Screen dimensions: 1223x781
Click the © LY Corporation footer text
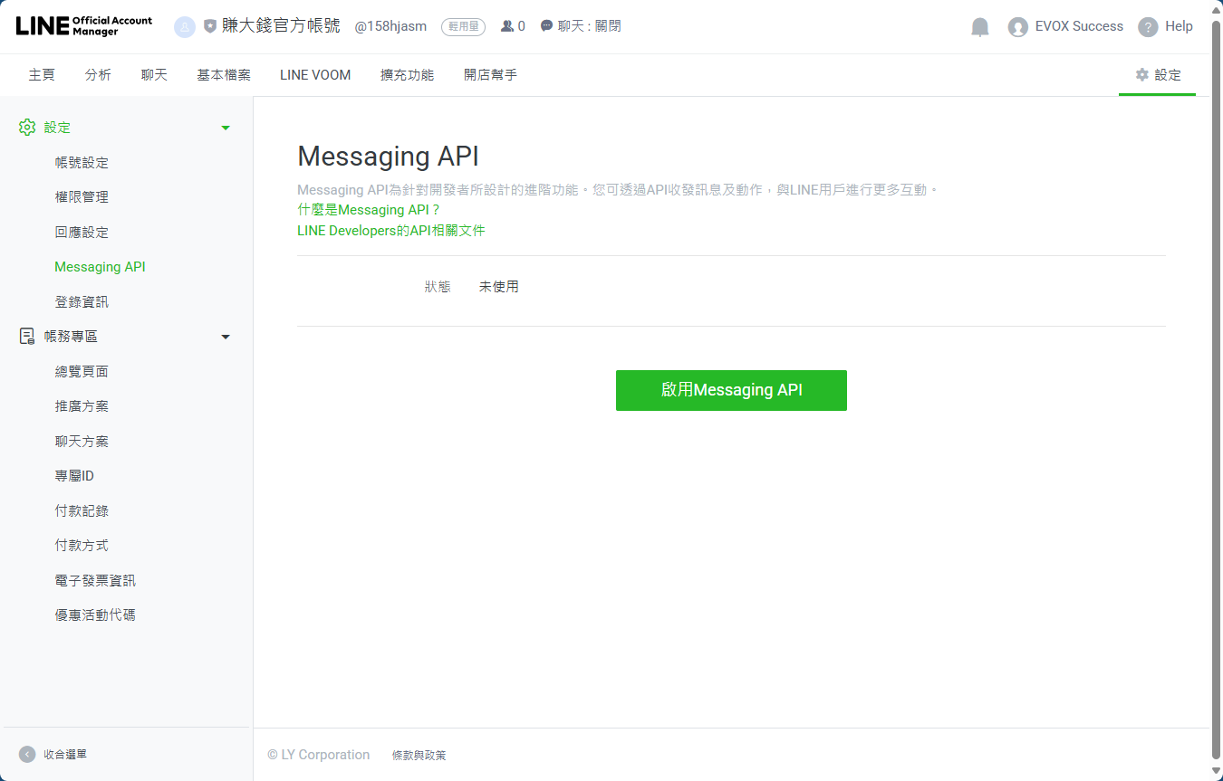point(319,755)
